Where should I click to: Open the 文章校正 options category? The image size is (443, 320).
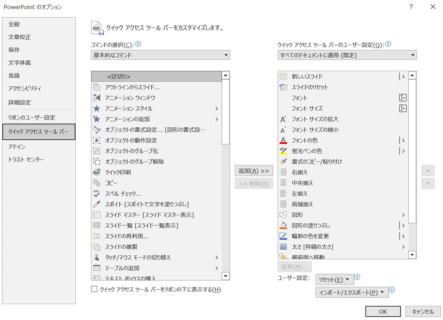39,37
